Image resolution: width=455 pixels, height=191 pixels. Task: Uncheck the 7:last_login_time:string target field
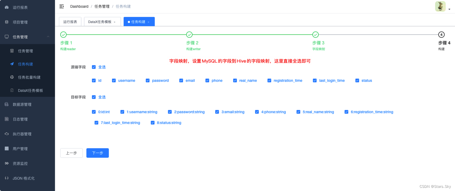[x=96, y=123]
